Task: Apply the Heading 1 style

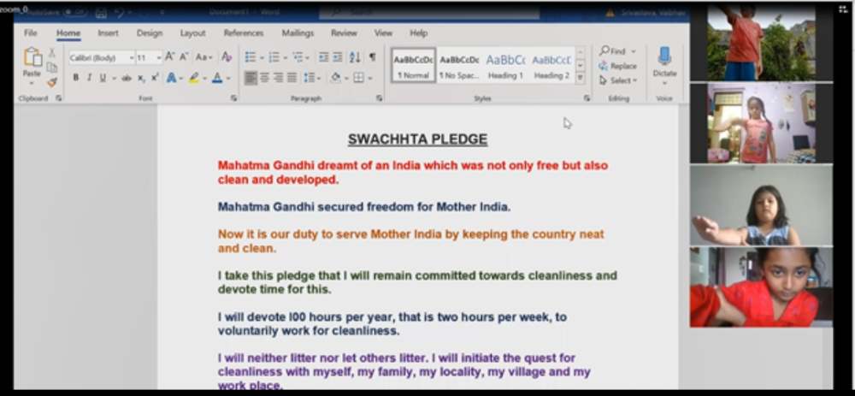Action: [x=505, y=66]
